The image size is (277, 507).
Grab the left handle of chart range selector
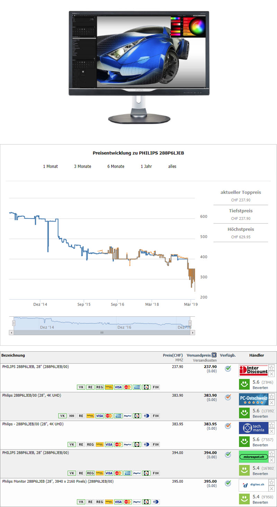(14, 323)
